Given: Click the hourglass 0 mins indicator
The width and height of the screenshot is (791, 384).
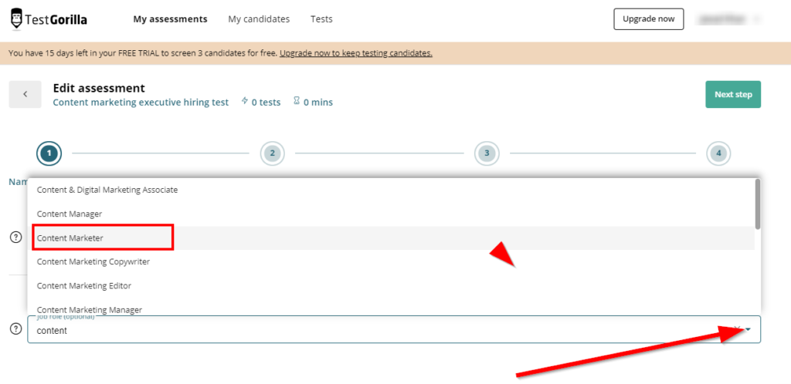Looking at the screenshot, I should tap(313, 102).
